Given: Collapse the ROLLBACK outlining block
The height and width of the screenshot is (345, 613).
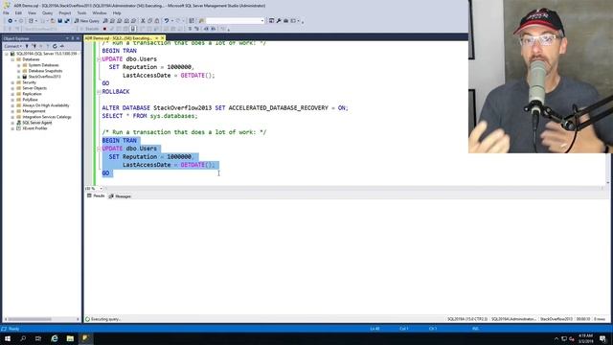Looking at the screenshot, I should 99,92.
